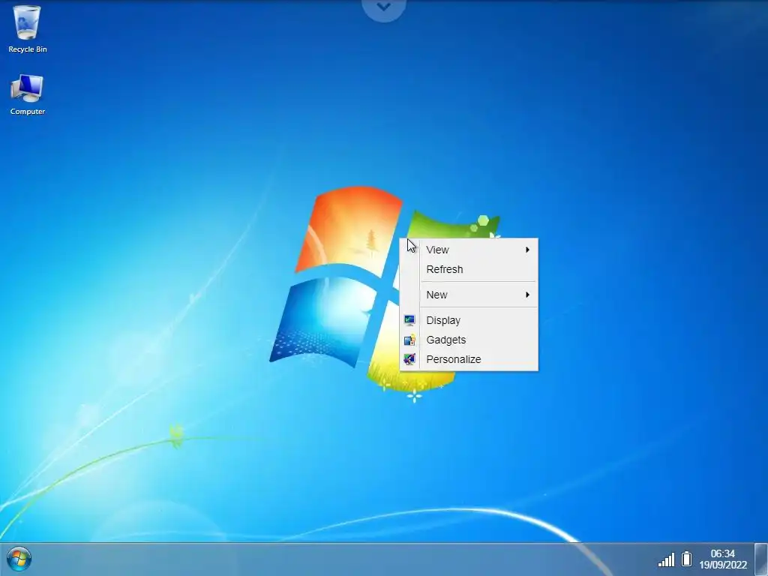Open Display from the context menu
Screen dimensions: 768x576
click(469, 320)
